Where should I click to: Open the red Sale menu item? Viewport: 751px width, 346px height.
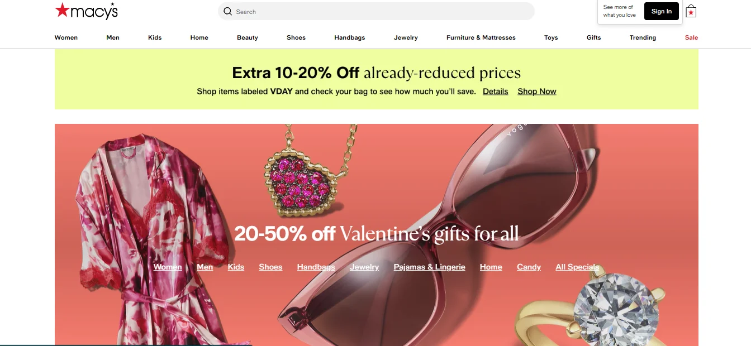pos(691,37)
